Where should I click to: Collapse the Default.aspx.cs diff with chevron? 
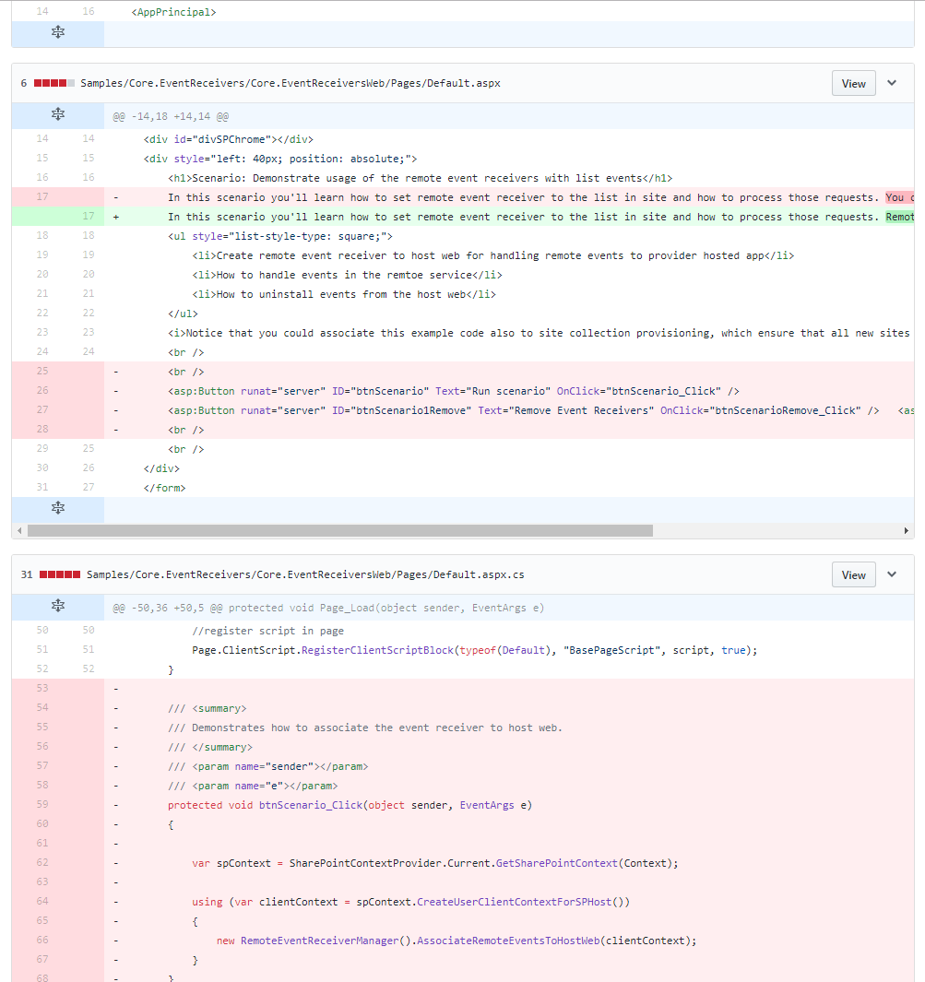point(892,574)
